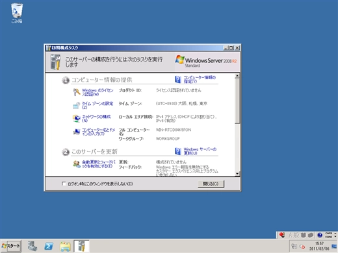The width and height of the screenshot is (338, 253).
Task: Click the 構成されていません update status text
Action: pyautogui.click(x=171, y=162)
